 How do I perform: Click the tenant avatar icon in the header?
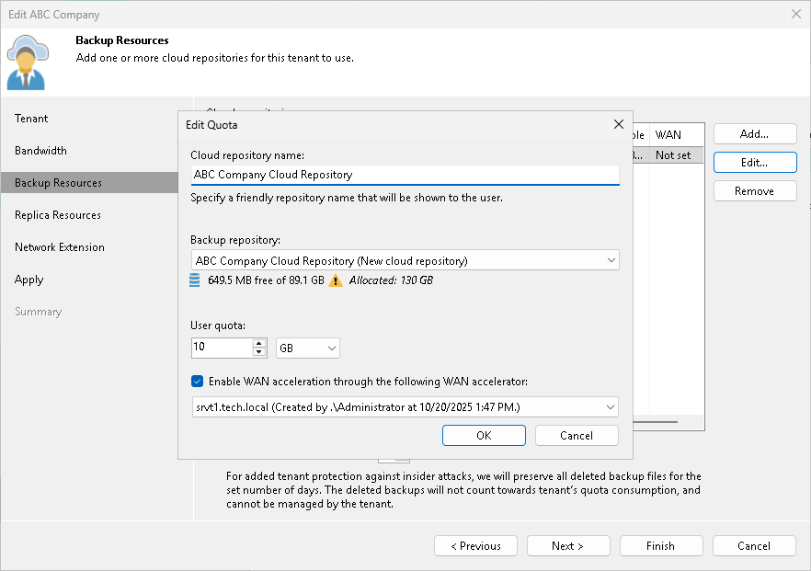coord(26,59)
